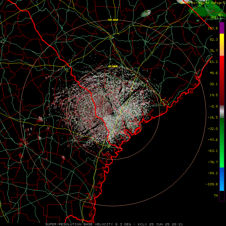The image size is (226, 226).
Task: Click the 61.2 legend value
Action: 214,62
